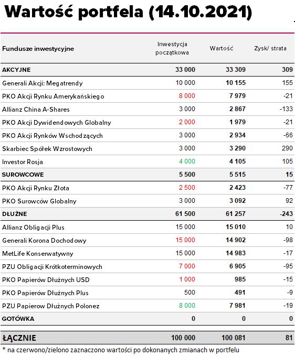Click the value 7 981

pyautogui.click(x=237, y=306)
